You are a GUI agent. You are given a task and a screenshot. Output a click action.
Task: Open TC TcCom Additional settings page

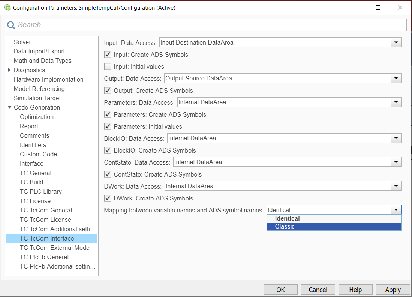pyautogui.click(x=57, y=229)
